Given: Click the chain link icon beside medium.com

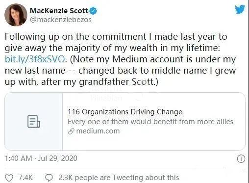Looking at the screenshot, I should pos(71,131).
